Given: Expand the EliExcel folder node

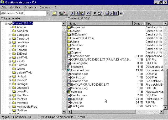Looking at the screenshot, I should tap(10, 54).
